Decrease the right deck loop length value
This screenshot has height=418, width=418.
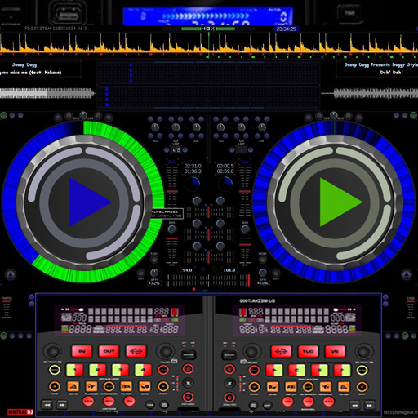click(232, 149)
